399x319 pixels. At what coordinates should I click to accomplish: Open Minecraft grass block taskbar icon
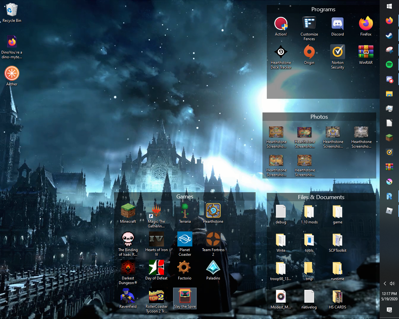click(389, 138)
